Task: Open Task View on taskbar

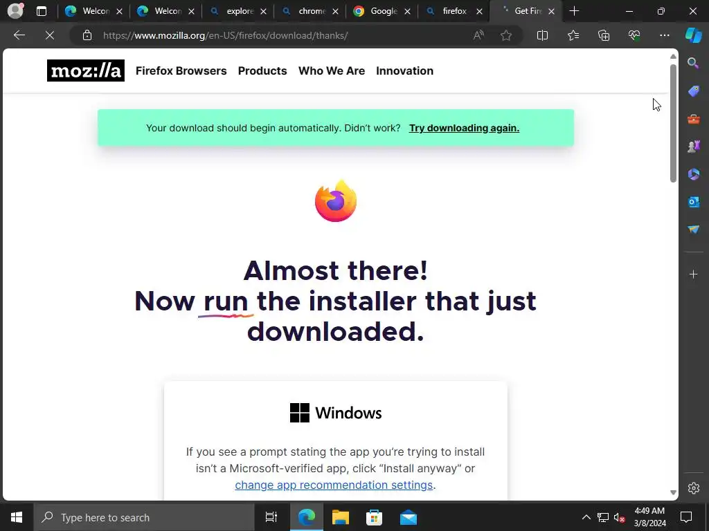Action: (x=271, y=517)
